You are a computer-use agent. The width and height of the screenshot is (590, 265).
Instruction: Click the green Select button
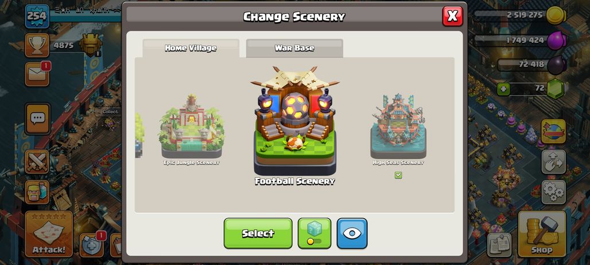(x=258, y=233)
